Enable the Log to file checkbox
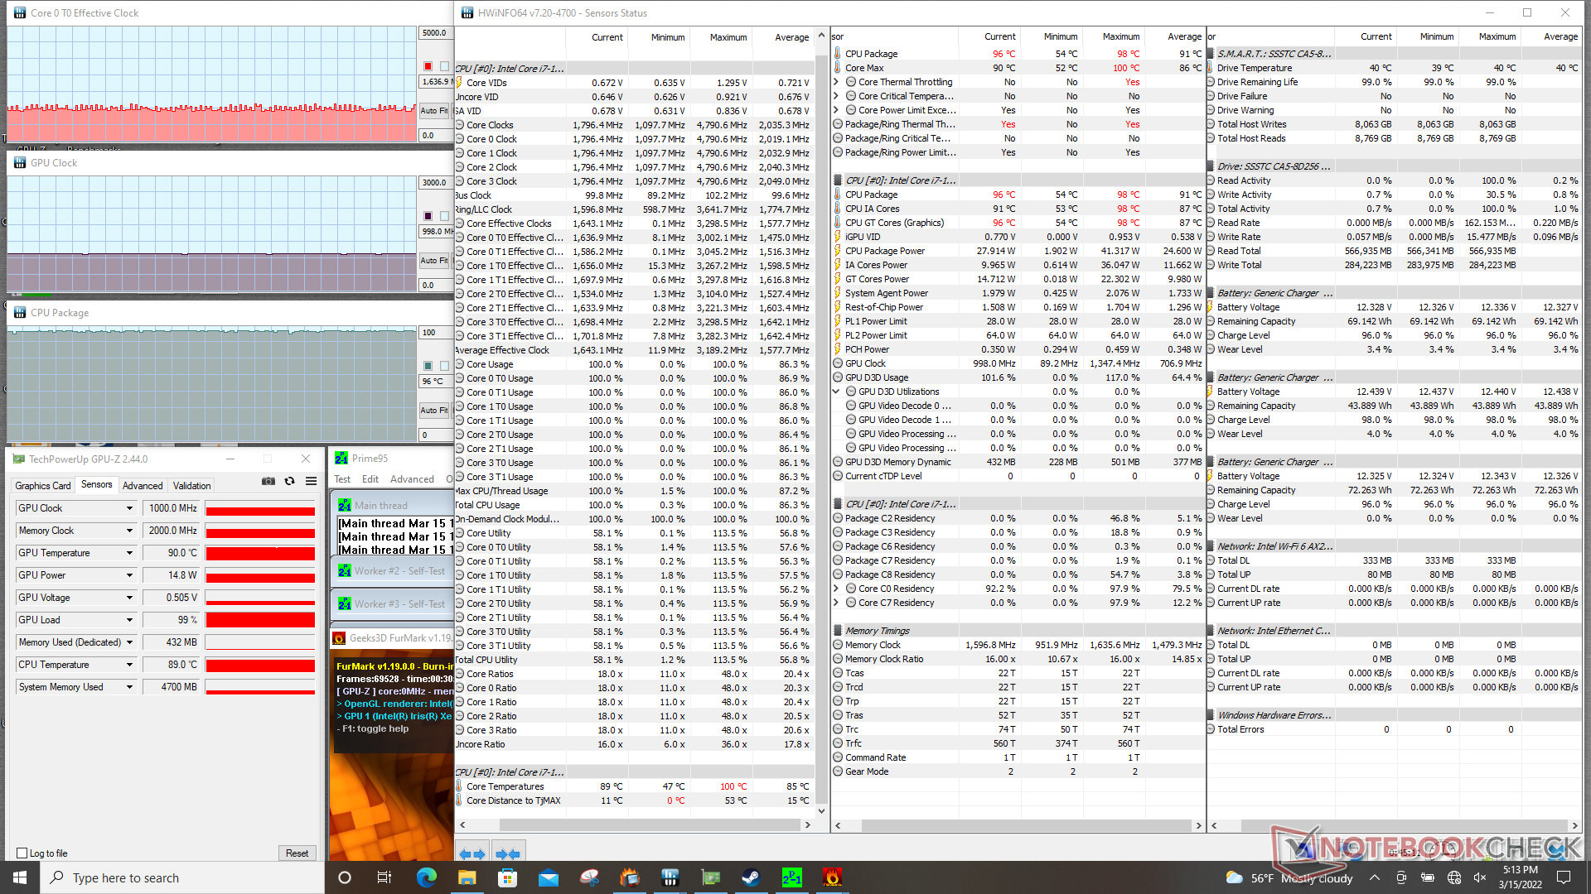This screenshot has width=1591, height=894. pos(22,853)
